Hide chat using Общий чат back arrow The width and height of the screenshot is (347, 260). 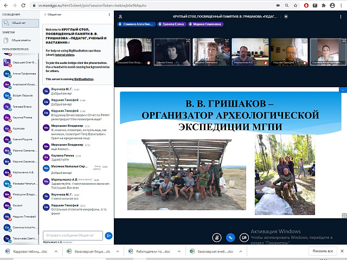point(53,15)
